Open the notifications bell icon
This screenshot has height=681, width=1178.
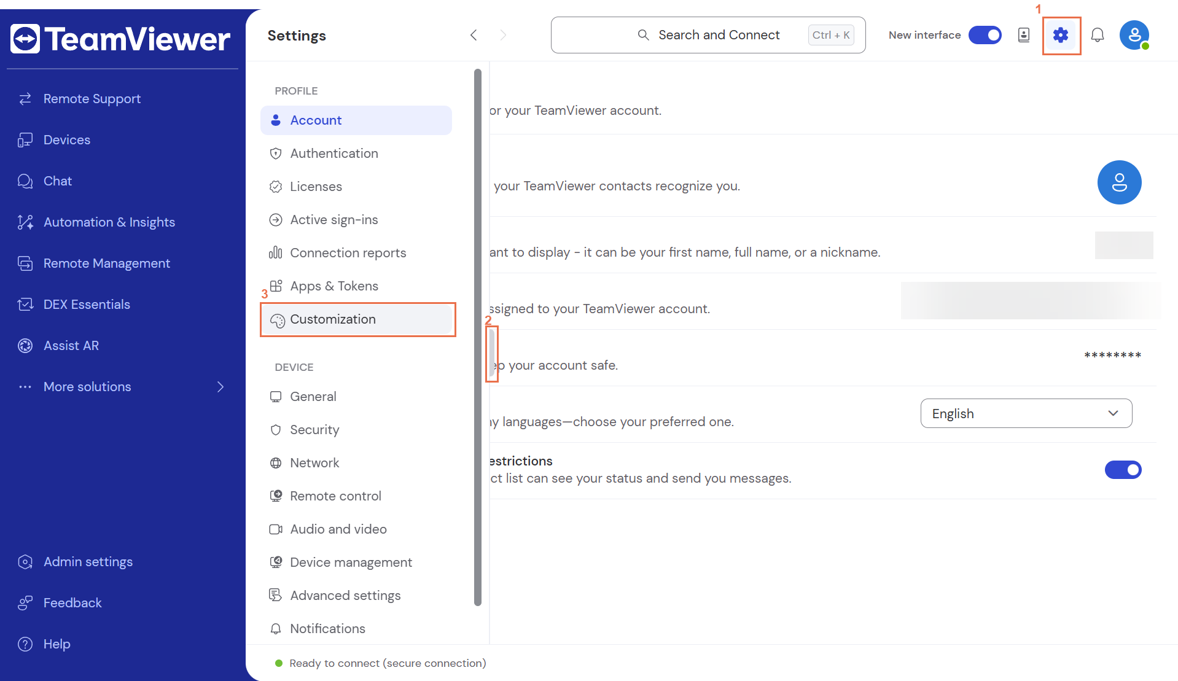click(1098, 35)
